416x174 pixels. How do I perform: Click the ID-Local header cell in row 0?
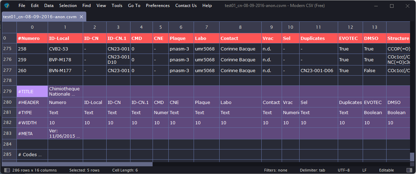tap(65, 38)
